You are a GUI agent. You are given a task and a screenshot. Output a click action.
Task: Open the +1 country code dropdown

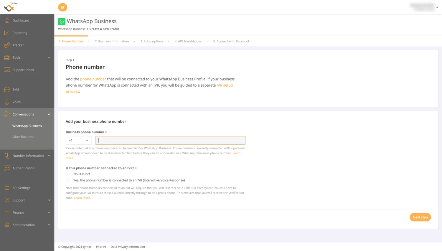[x=79, y=141]
